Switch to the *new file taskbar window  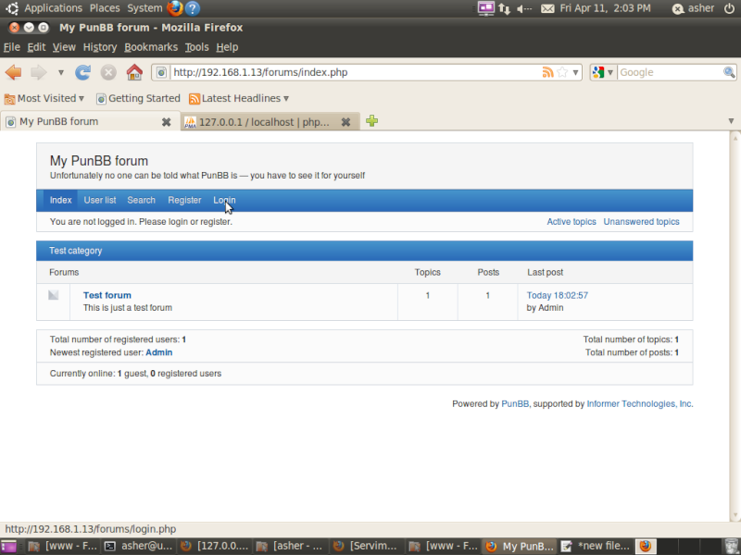tap(596, 547)
